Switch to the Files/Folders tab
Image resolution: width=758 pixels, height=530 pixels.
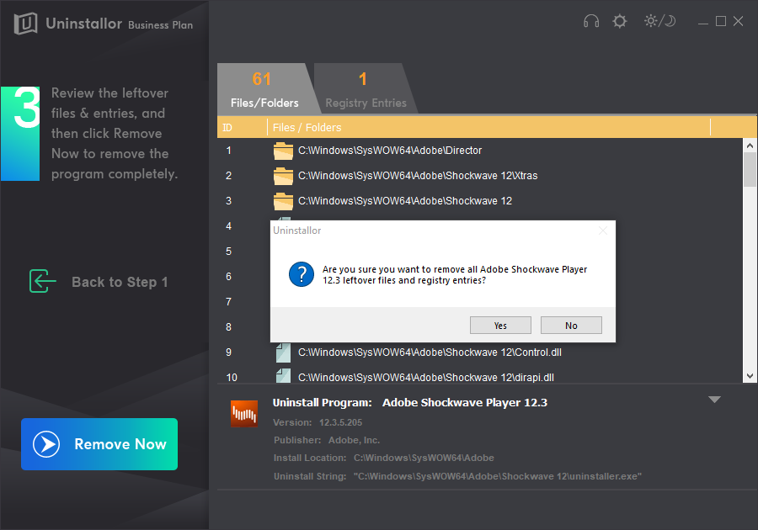(x=264, y=89)
